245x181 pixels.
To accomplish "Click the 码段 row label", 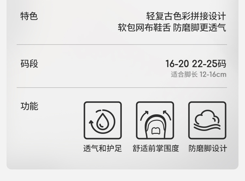I will [x=29, y=64].
